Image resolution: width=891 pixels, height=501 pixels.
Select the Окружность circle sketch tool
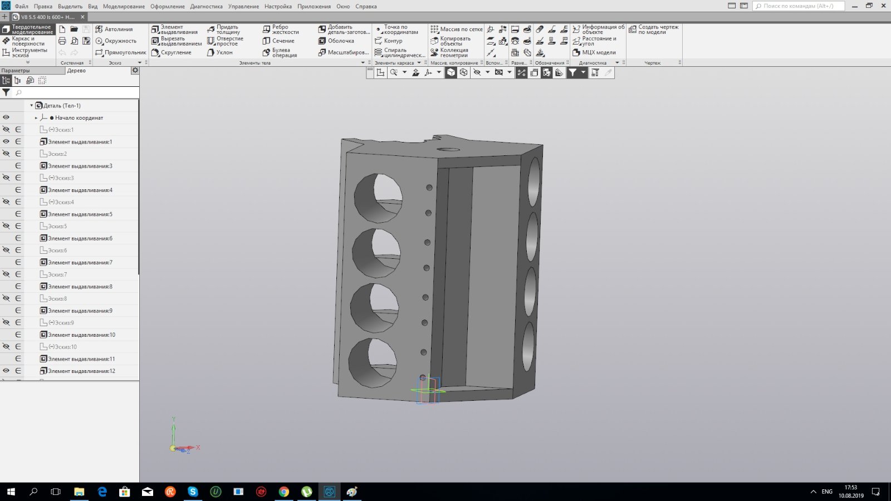click(x=116, y=41)
